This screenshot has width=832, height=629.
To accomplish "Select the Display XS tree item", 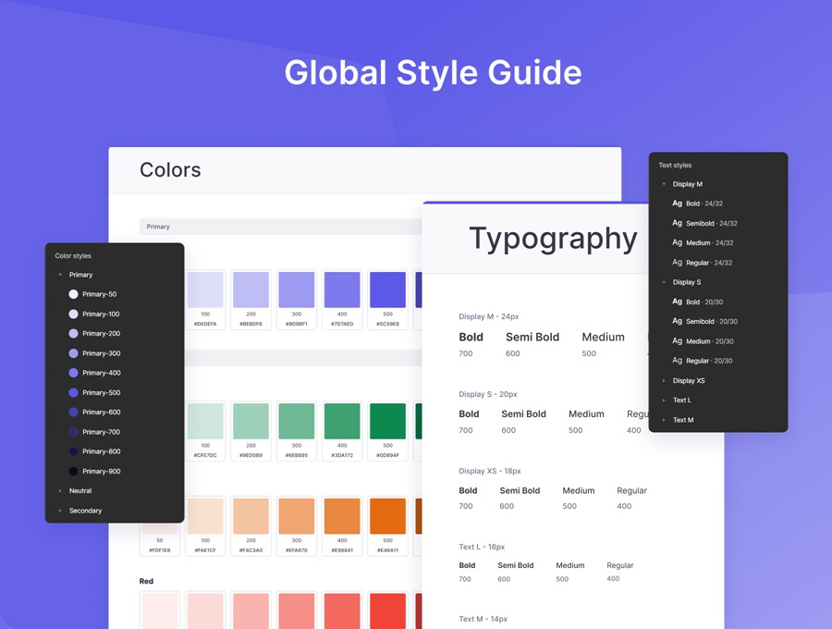I will pos(689,380).
